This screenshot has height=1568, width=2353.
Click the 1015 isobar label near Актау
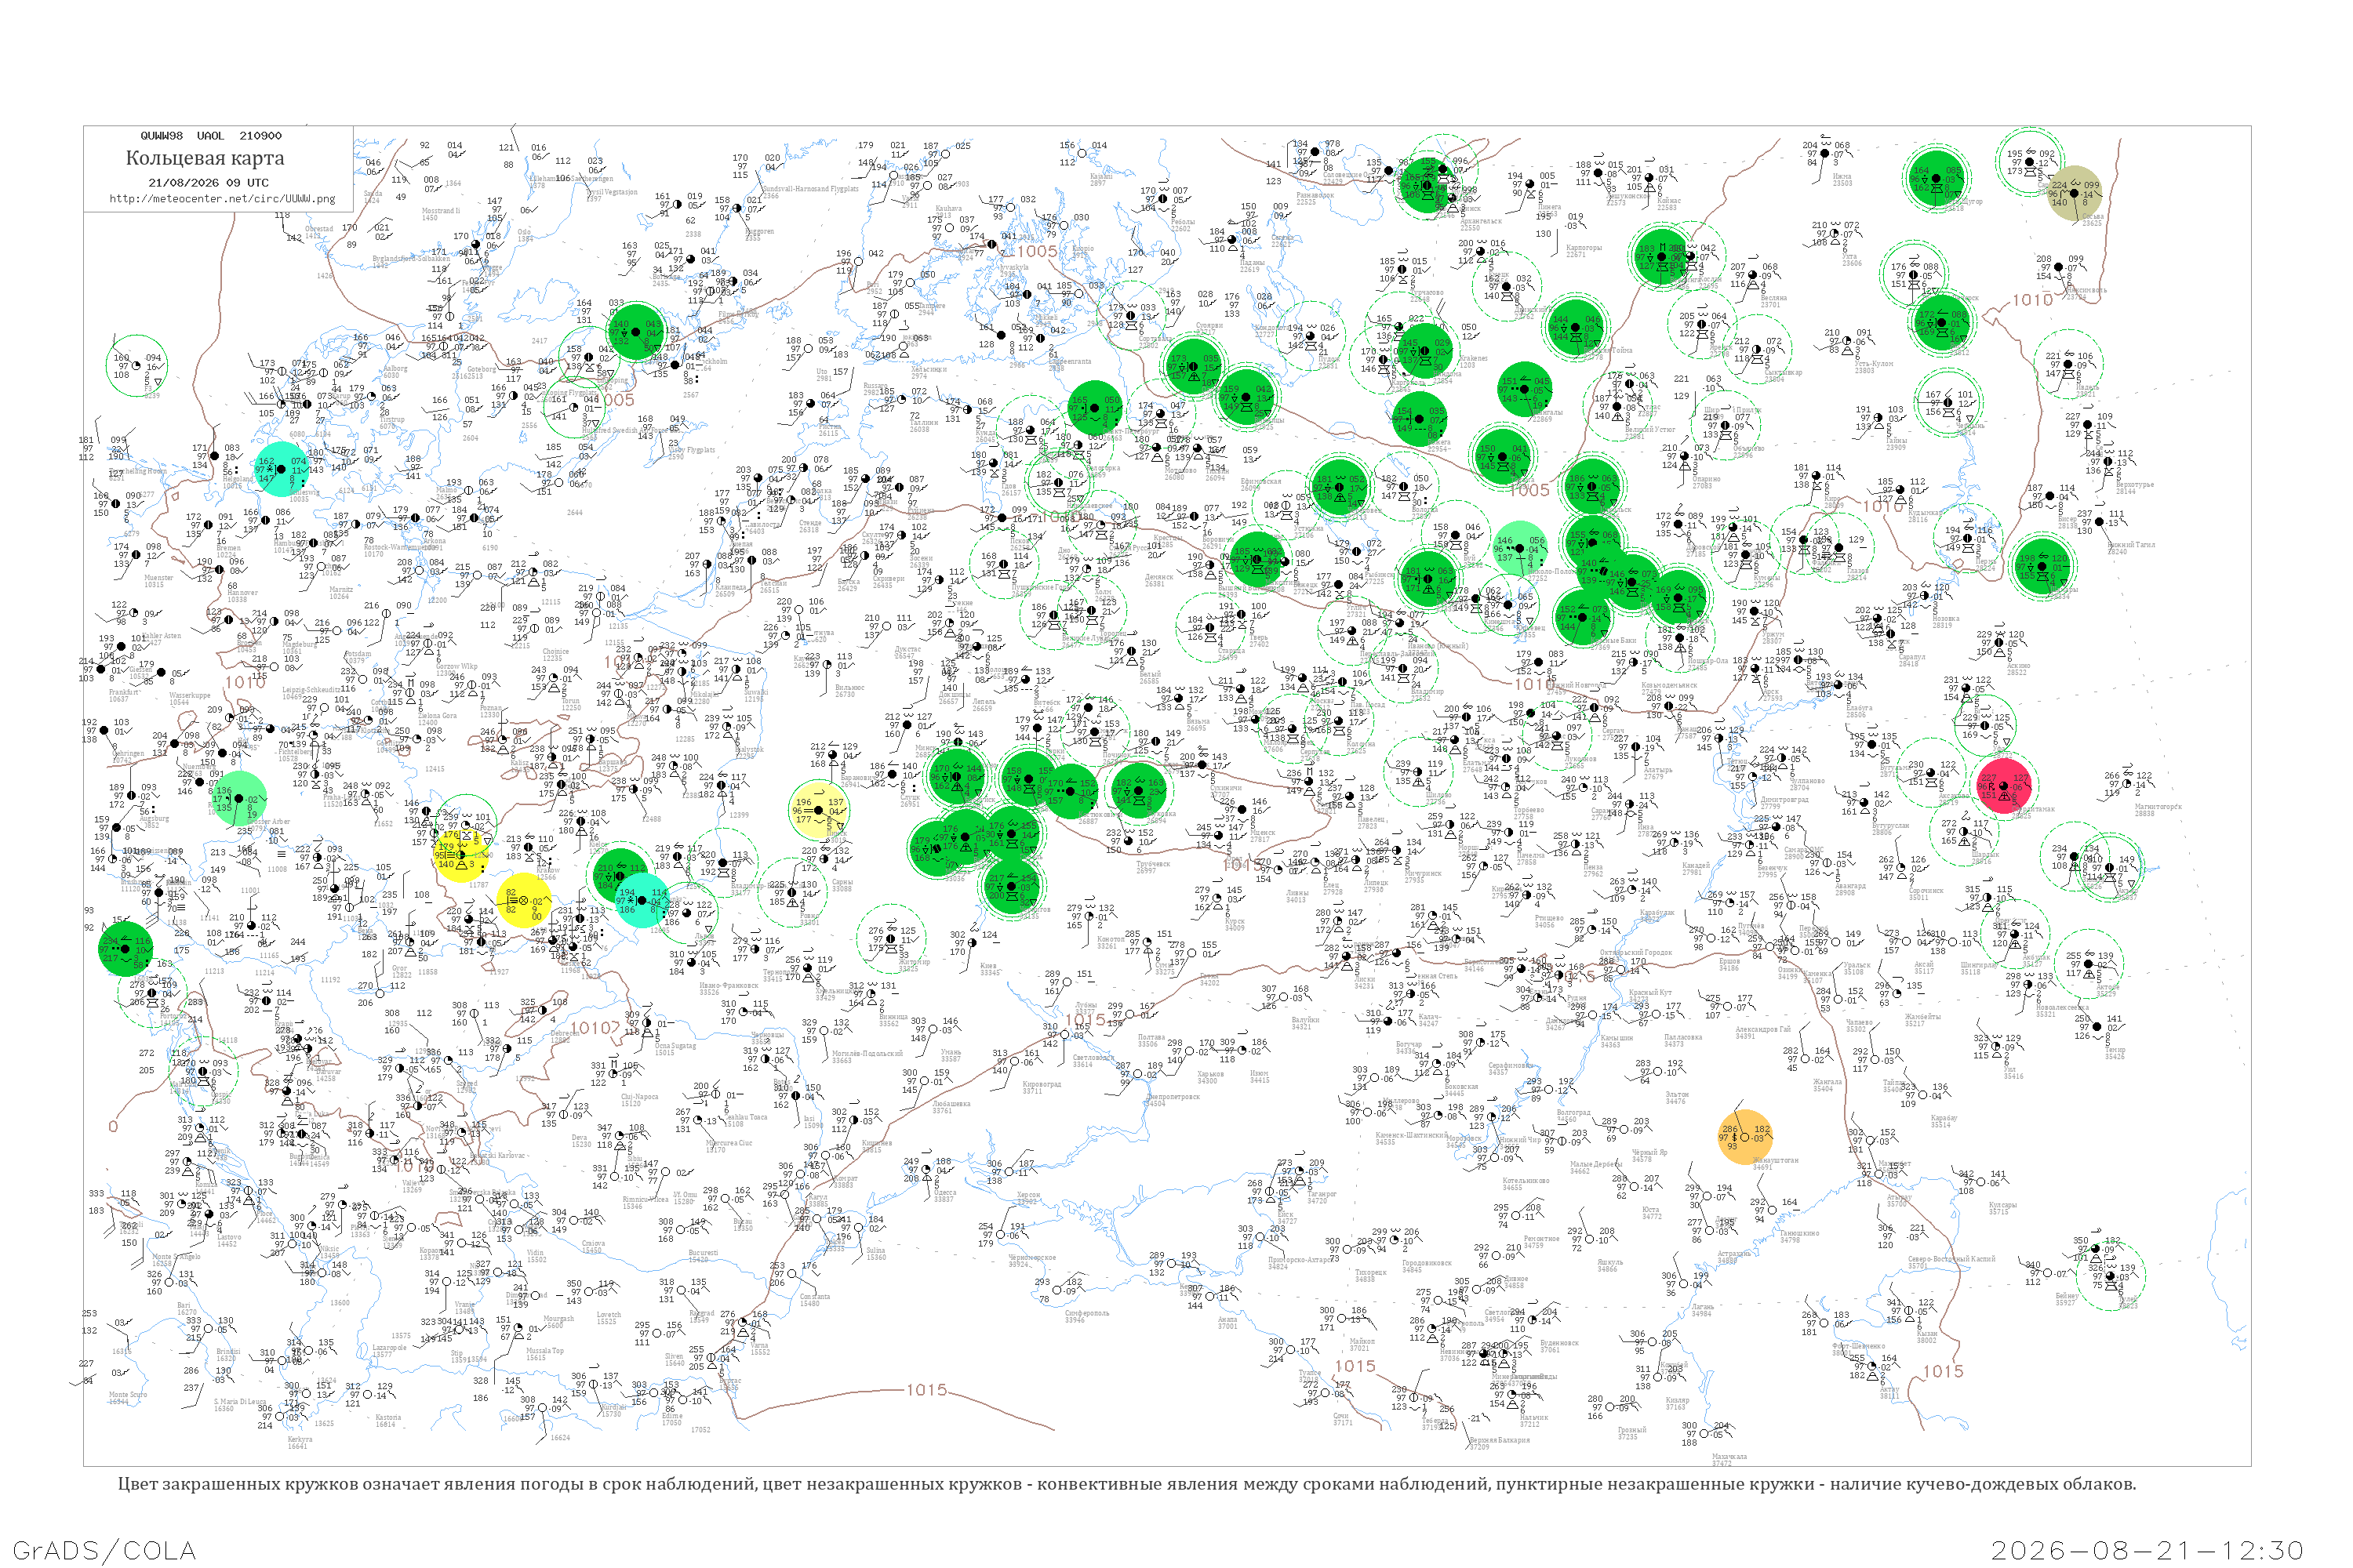[1943, 1371]
